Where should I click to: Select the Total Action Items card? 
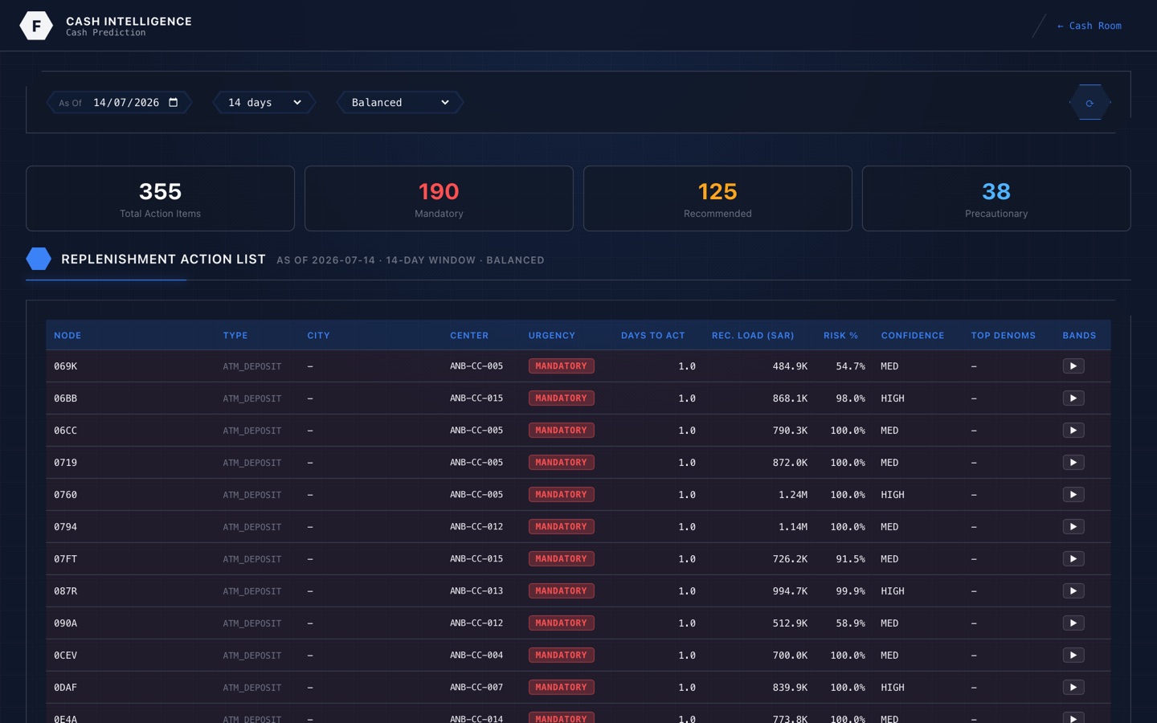[161, 198]
